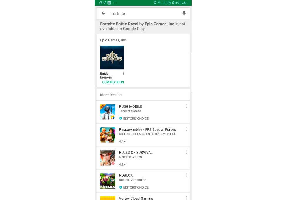Screen dimensions: 298x200
Task: Click Roblox Corporation developer name
Action: (133, 180)
